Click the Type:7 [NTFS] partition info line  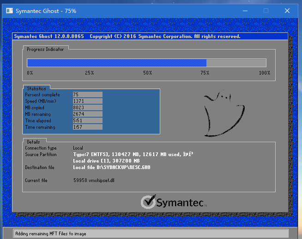(x=133, y=154)
